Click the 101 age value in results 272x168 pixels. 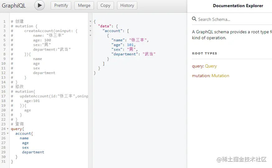pyautogui.click(x=130, y=45)
